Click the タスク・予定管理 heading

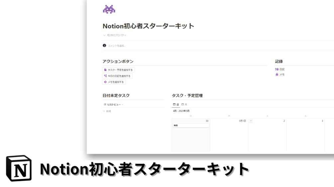pyautogui.click(x=187, y=96)
